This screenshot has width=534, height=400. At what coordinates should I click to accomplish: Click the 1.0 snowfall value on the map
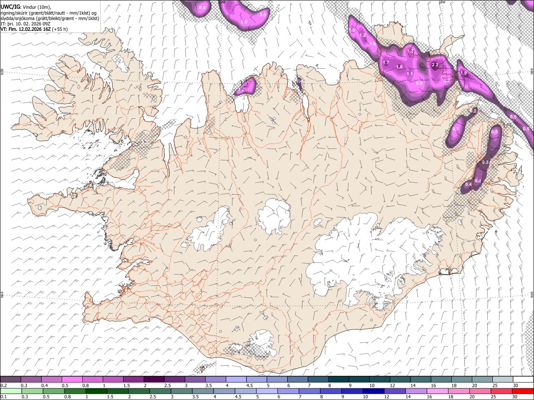tap(352, 30)
